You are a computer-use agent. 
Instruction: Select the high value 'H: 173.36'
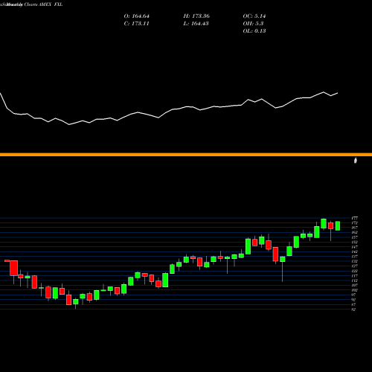[196, 16]
